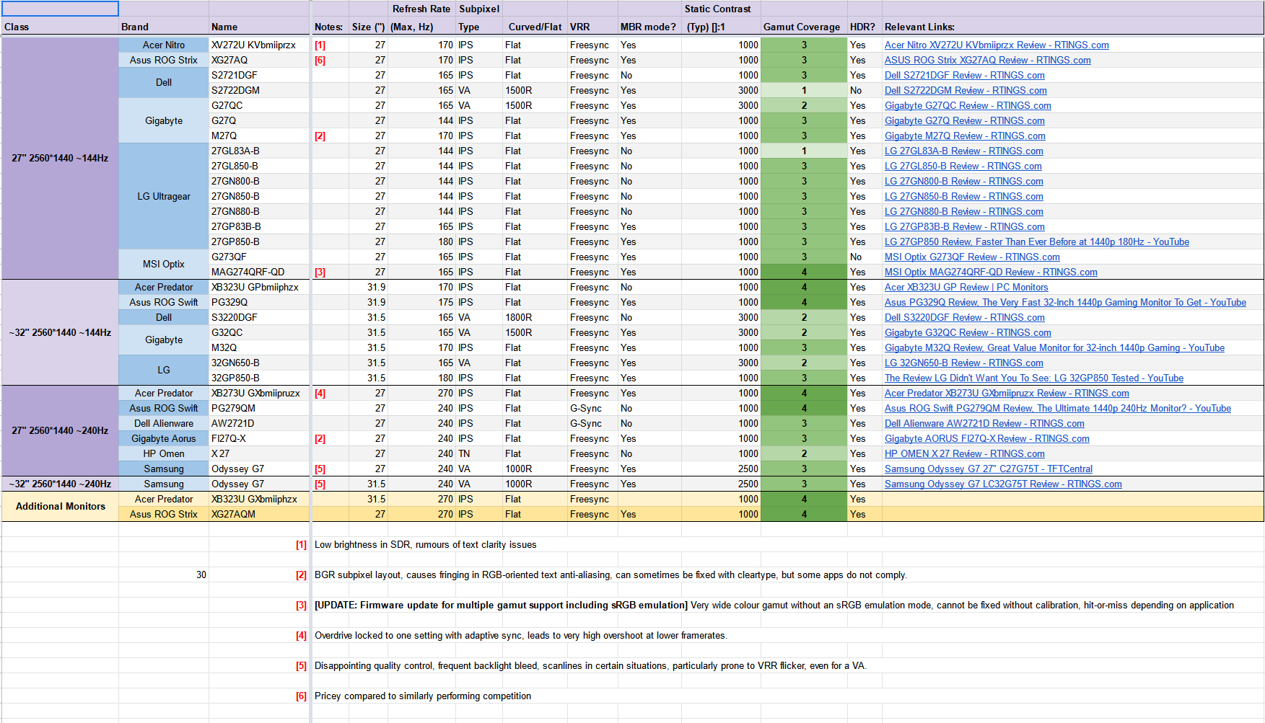The image size is (1265, 723).
Task: Open HP OMEN X 27 Review link
Action: tap(964, 453)
